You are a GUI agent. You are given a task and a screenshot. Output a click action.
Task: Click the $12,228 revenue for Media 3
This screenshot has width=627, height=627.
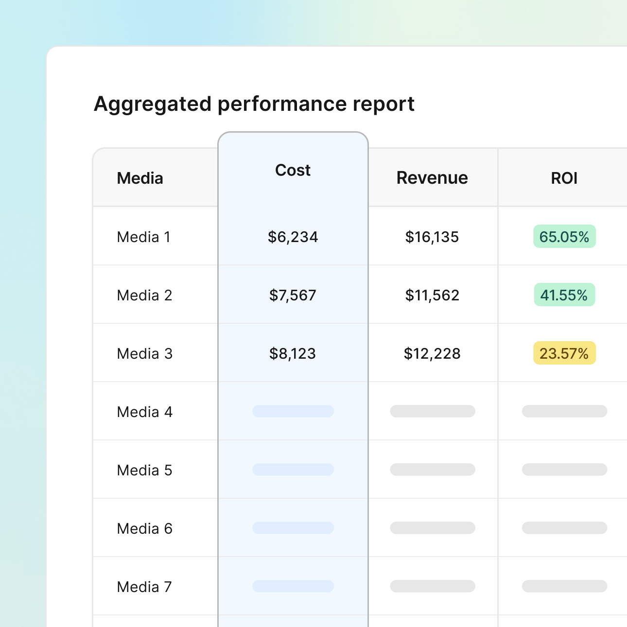point(432,353)
